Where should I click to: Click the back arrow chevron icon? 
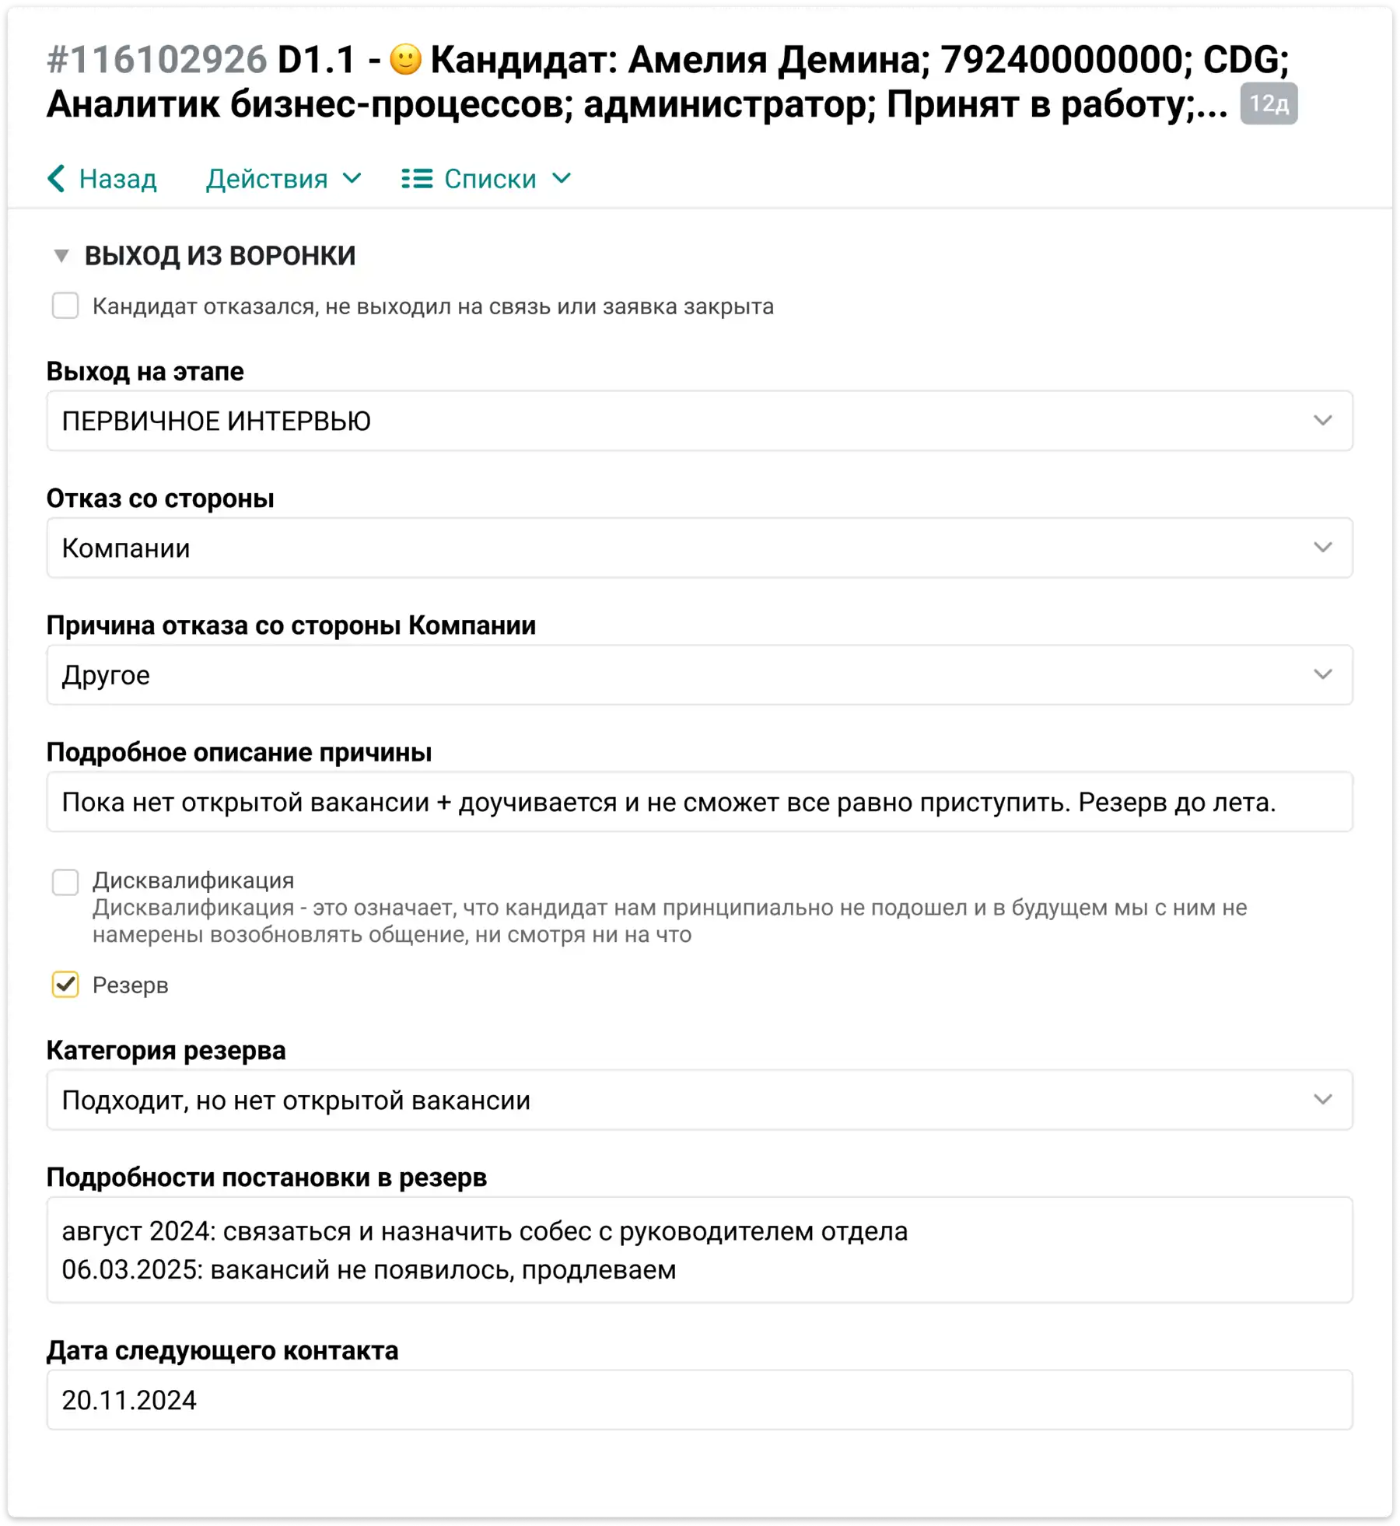pos(56,178)
